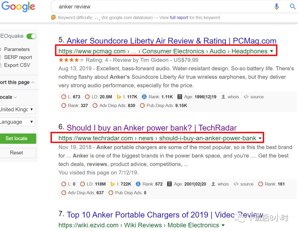Toggle the SEOquake switch off
Image resolution: width=298 pixels, height=231 pixels.
point(31,36)
